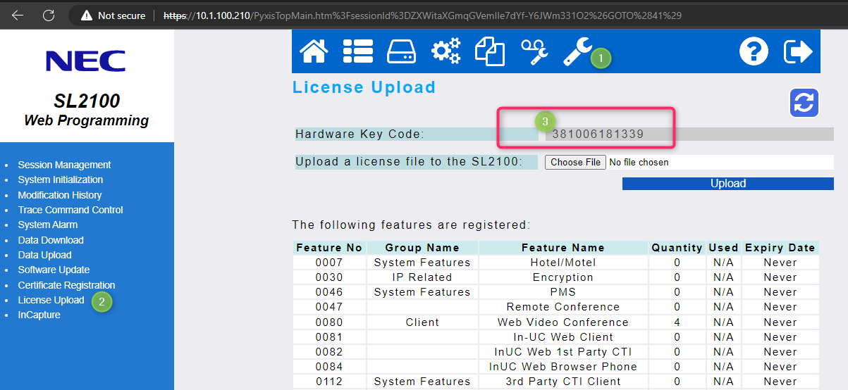
Task: Select the Encryption feature name cell
Action: click(563, 277)
